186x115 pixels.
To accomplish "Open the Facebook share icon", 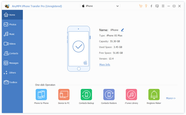I will [151, 6].
